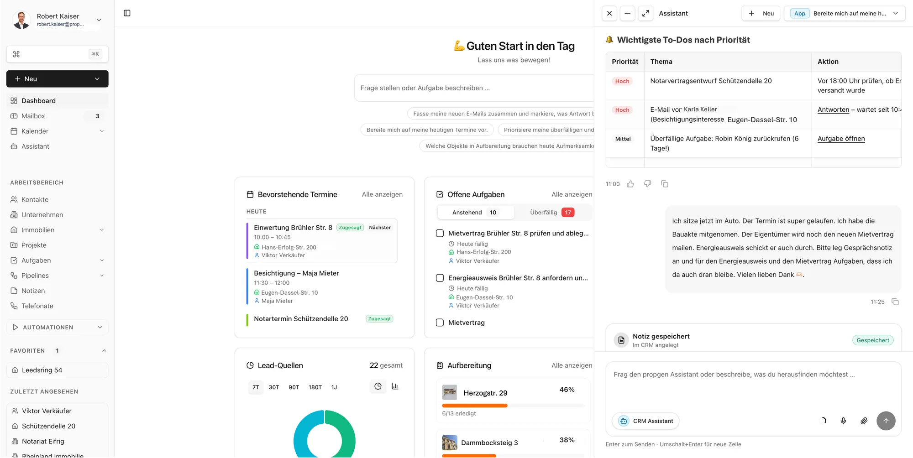Viewport: 913px width, 458px height.
Task: Copy the 11:00 assistant response
Action: [665, 184]
